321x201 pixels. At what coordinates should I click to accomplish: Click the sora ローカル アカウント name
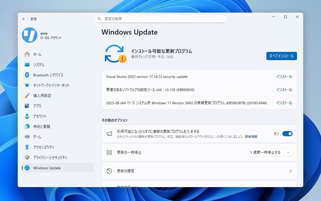51,36
